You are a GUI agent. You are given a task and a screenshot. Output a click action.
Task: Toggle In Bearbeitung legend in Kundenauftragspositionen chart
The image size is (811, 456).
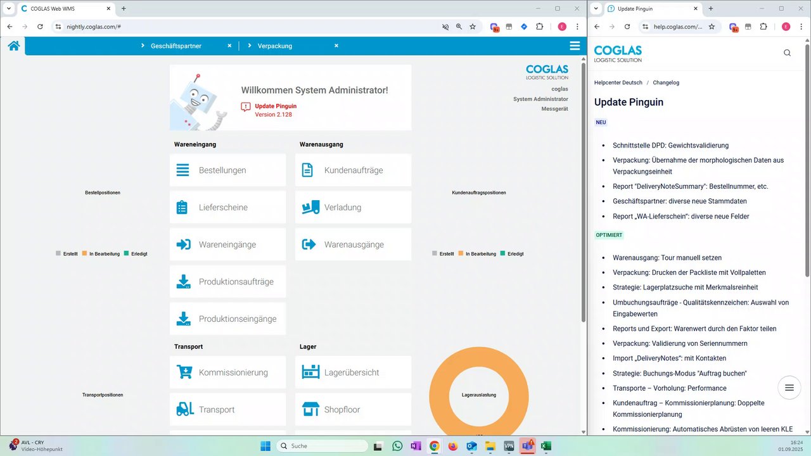tap(477, 253)
